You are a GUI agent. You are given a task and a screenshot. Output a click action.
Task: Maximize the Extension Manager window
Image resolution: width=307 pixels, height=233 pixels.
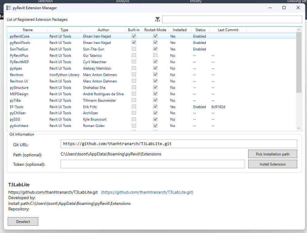[284, 8]
